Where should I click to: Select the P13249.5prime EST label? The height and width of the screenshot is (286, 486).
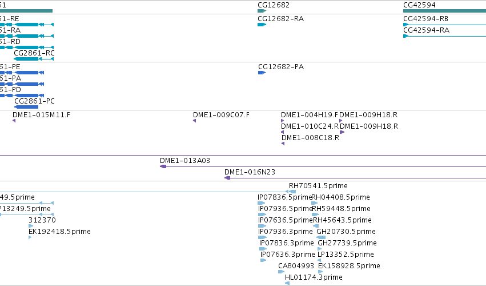[x=25, y=209]
